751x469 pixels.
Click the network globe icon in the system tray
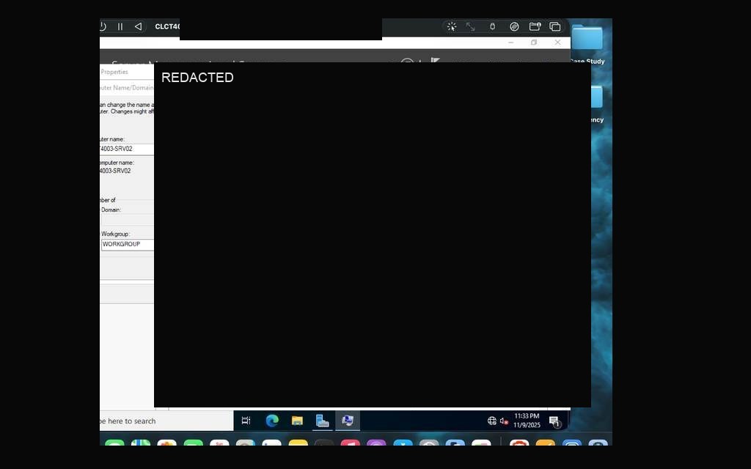point(492,421)
